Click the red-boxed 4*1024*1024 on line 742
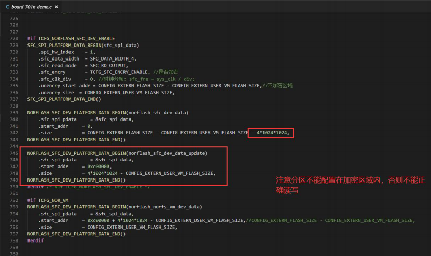Screen dimensions: 431x256 [272, 133]
